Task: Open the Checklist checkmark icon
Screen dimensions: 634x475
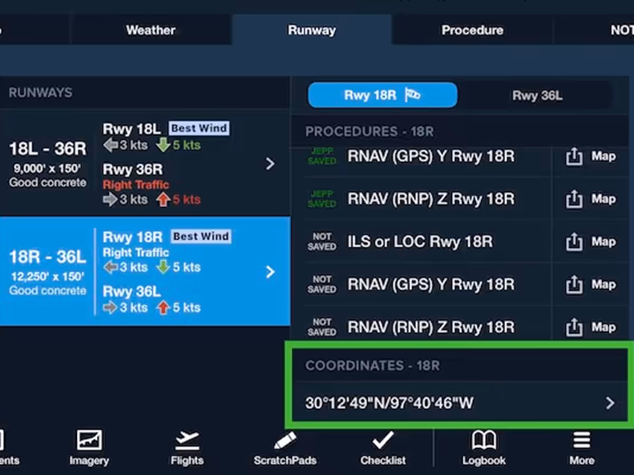Action: click(383, 440)
